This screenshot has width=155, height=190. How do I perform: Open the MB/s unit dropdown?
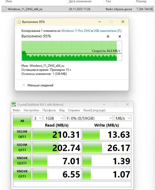[123, 118]
